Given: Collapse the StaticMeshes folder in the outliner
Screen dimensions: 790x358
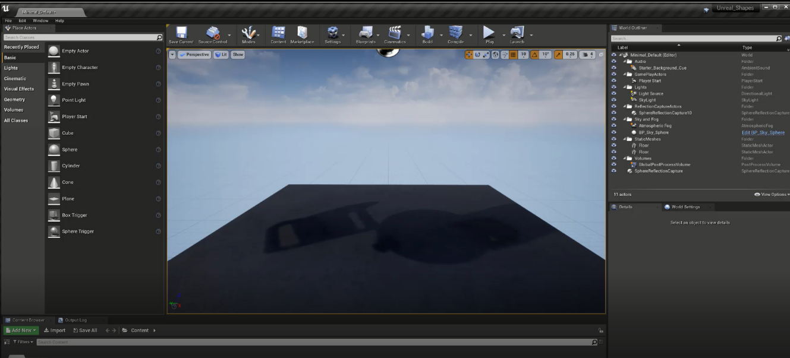Looking at the screenshot, I should (x=624, y=139).
